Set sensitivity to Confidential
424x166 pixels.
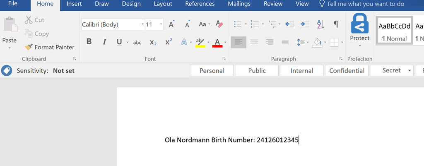pyautogui.click(x=347, y=70)
